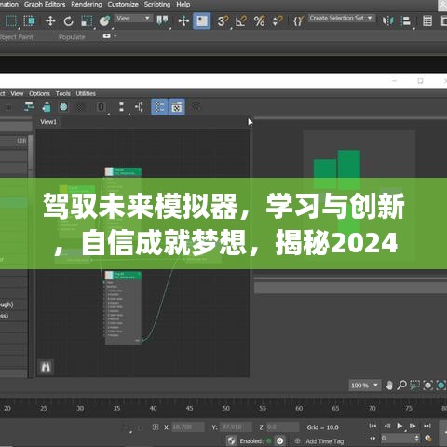Select the lower material node in View1

click(x=123, y=307)
